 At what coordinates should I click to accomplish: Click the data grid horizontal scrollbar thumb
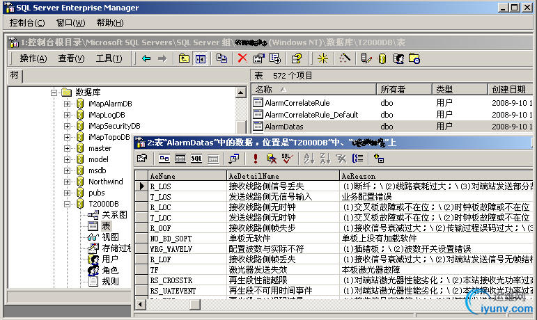click(x=195, y=304)
